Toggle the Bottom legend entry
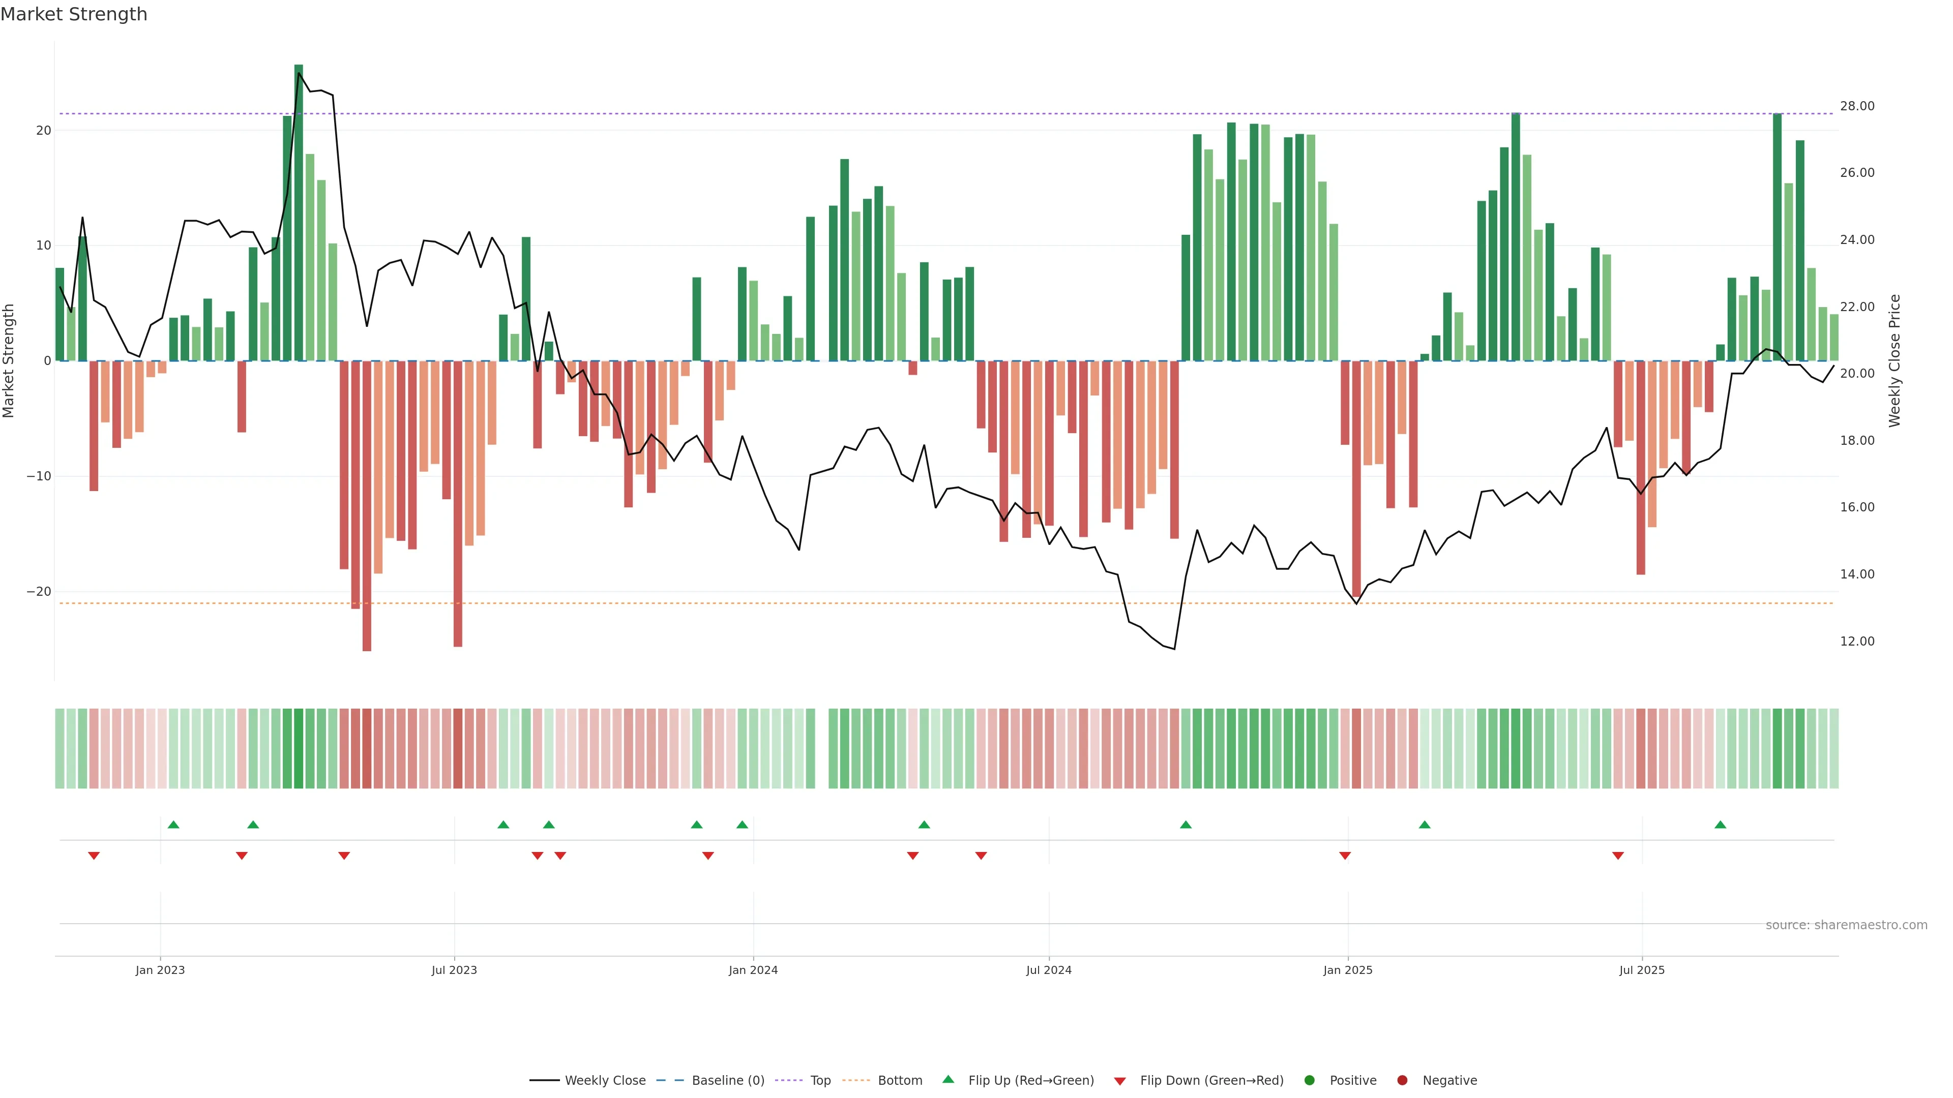The width and height of the screenshot is (1953, 1098). point(899,1081)
